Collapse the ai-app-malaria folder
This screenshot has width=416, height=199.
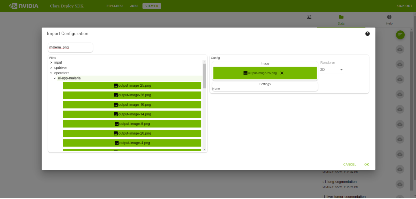pos(55,78)
